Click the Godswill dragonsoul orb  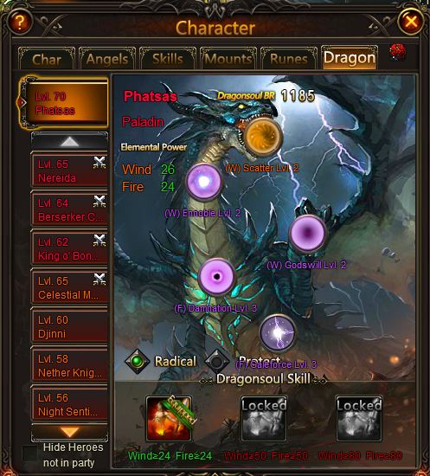point(307,233)
